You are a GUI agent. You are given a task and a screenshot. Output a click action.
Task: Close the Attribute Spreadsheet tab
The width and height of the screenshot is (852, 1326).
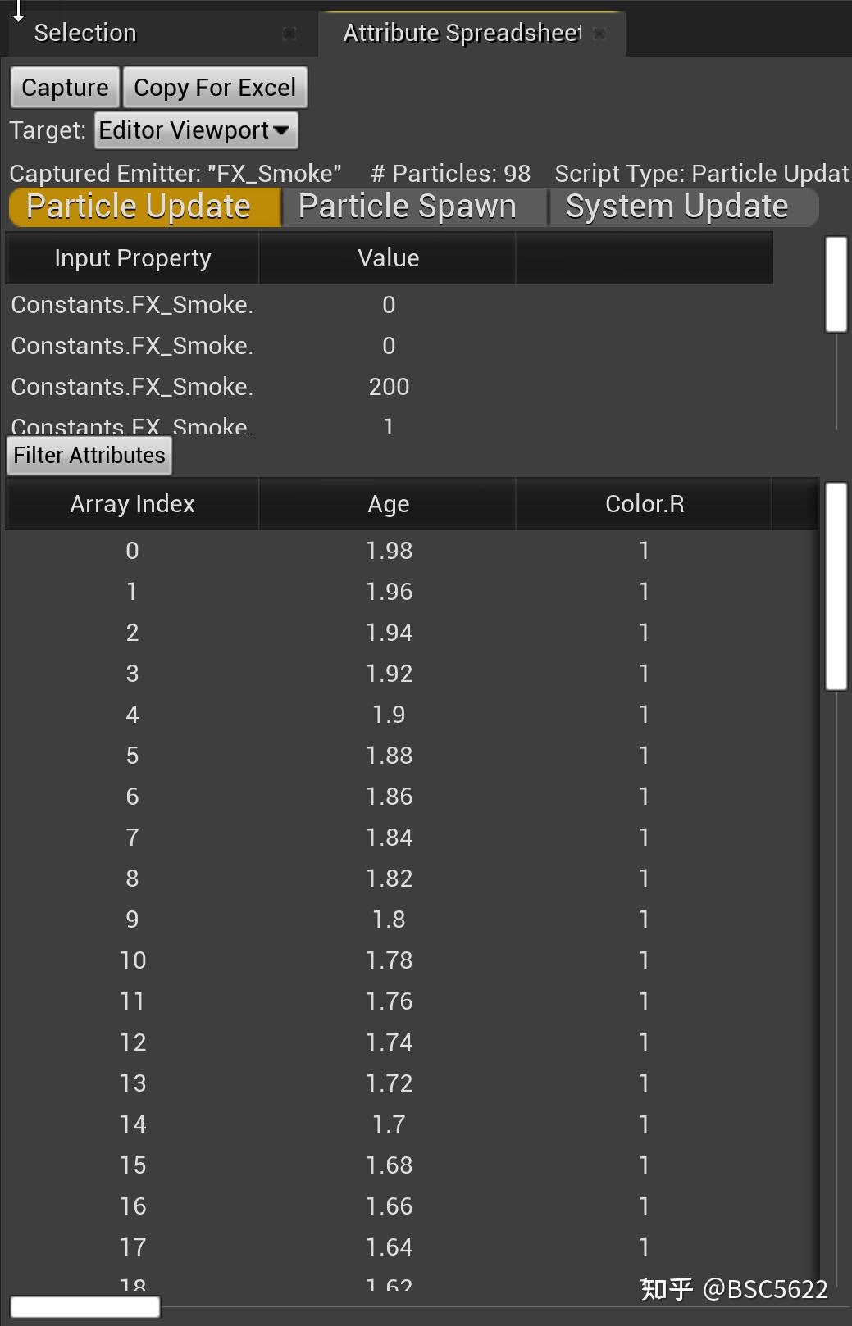point(599,34)
